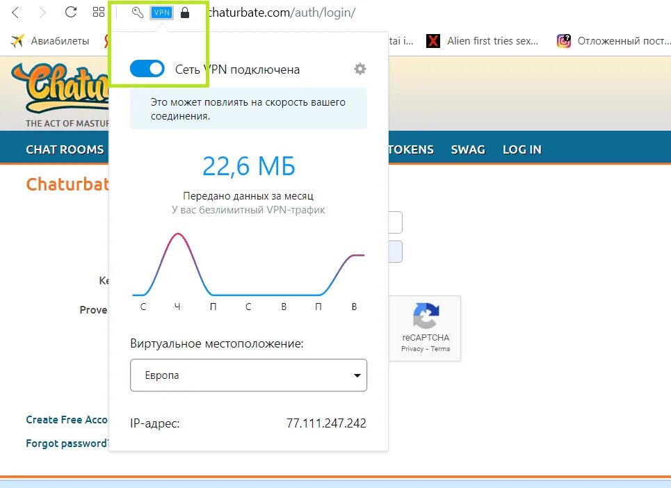Expand the Виртуальное местоположение dropdown
The height and width of the screenshot is (488, 671).
[x=249, y=375]
